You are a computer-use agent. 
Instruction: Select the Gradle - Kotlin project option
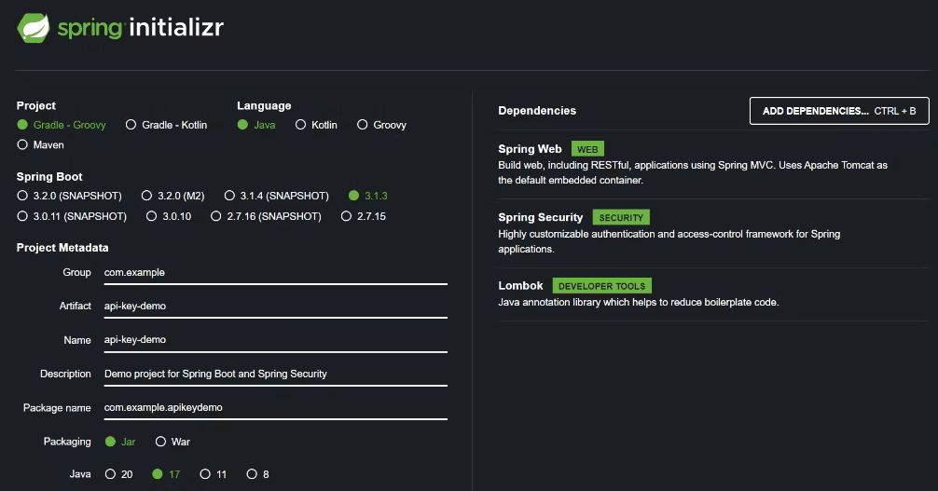tap(166, 125)
